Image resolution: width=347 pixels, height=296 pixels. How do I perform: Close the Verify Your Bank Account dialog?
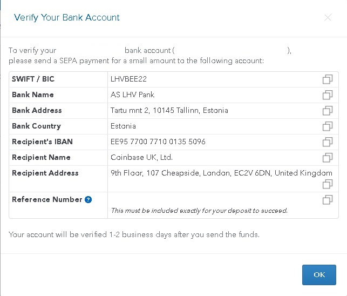(328, 17)
